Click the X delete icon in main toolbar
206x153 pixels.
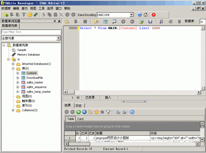click(62, 15)
